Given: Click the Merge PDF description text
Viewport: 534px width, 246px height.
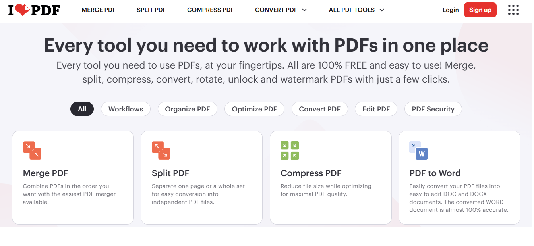Looking at the screenshot, I should [x=69, y=194].
